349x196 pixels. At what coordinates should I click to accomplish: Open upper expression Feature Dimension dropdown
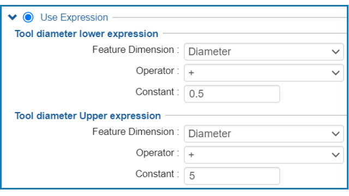tap(264, 134)
